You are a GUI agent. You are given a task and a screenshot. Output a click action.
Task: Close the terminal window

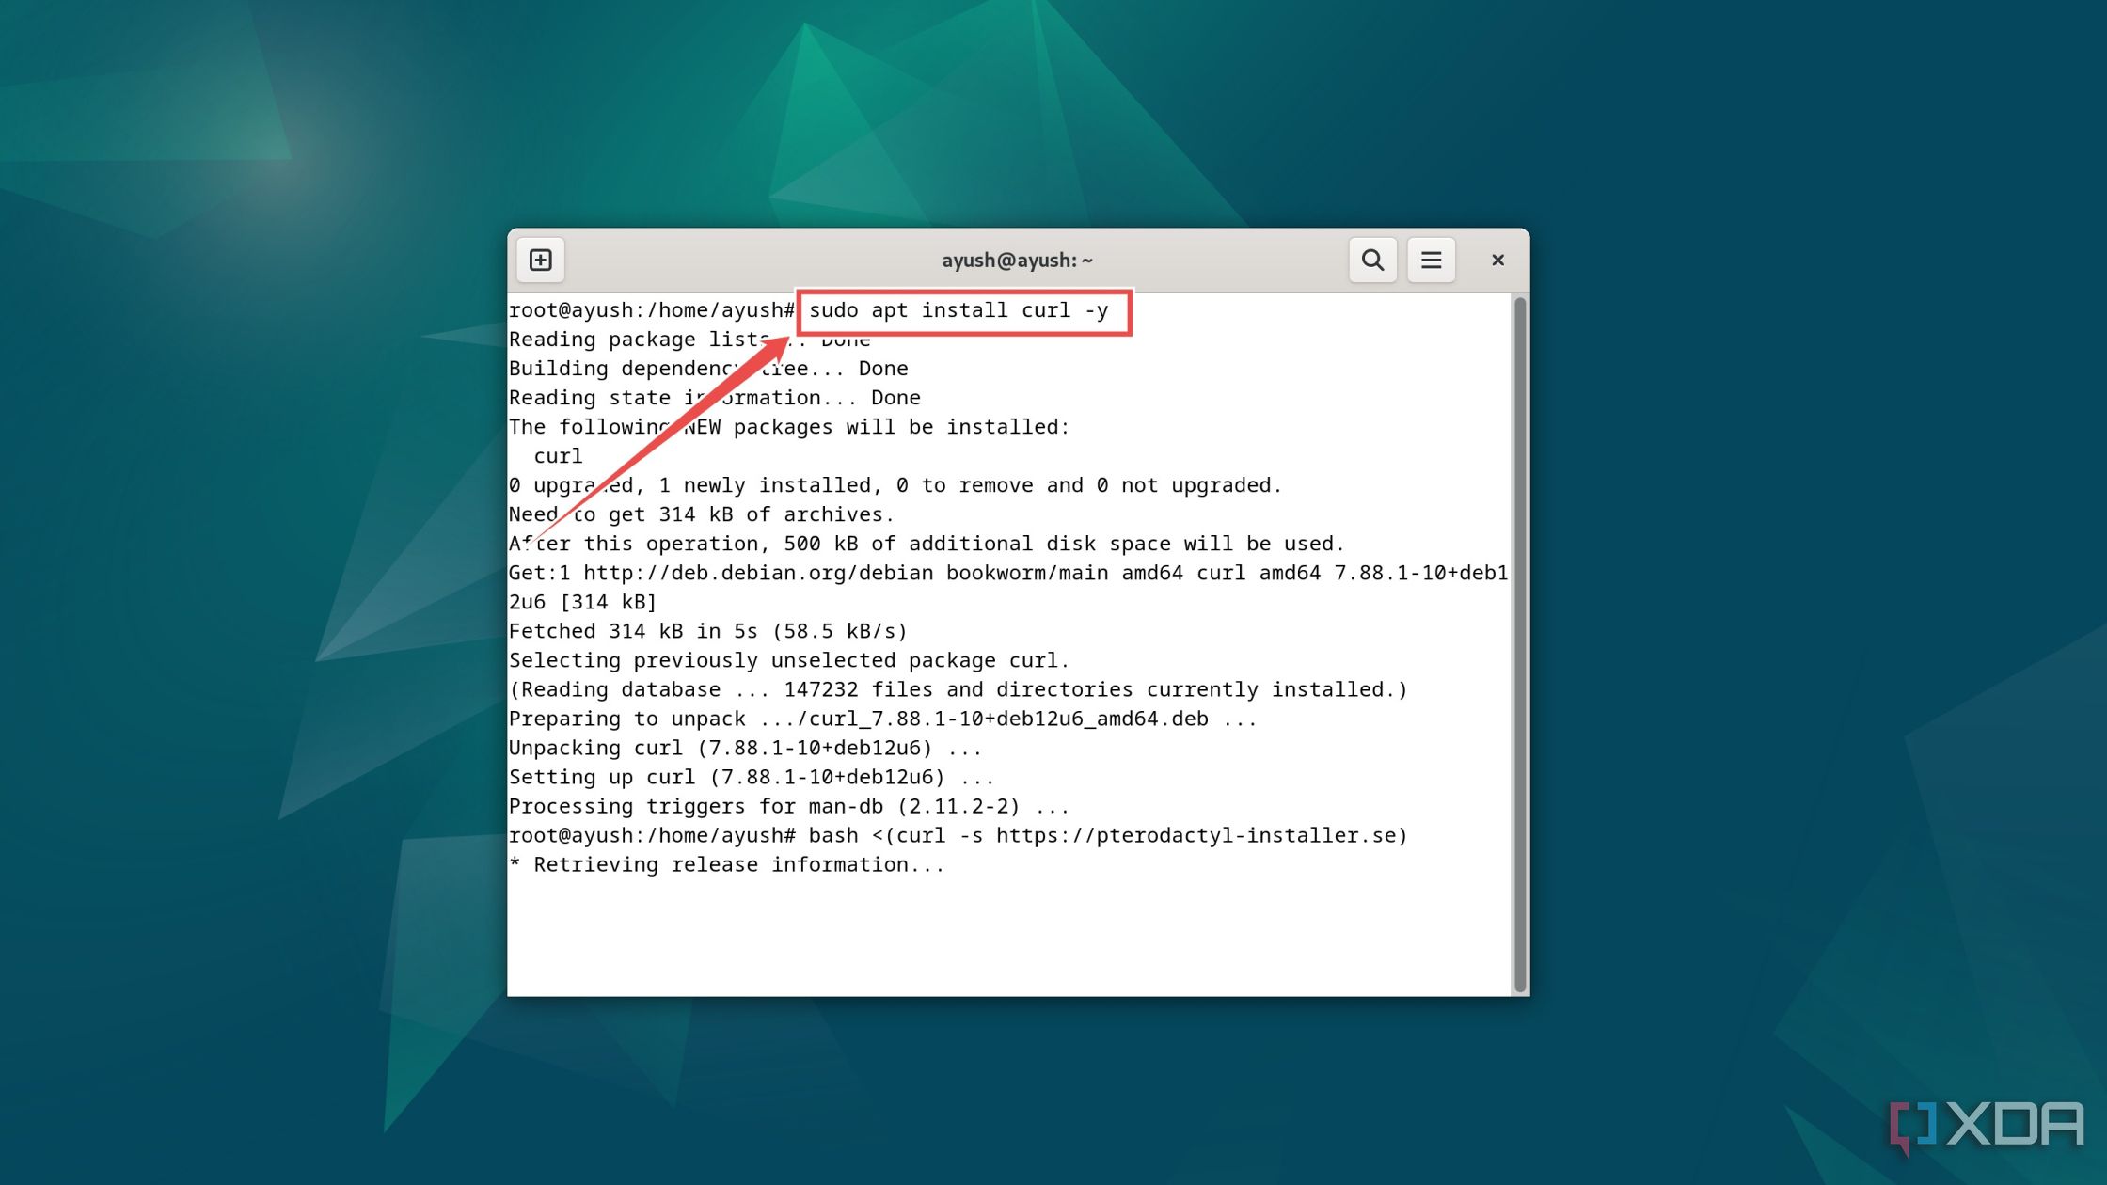click(x=1497, y=260)
